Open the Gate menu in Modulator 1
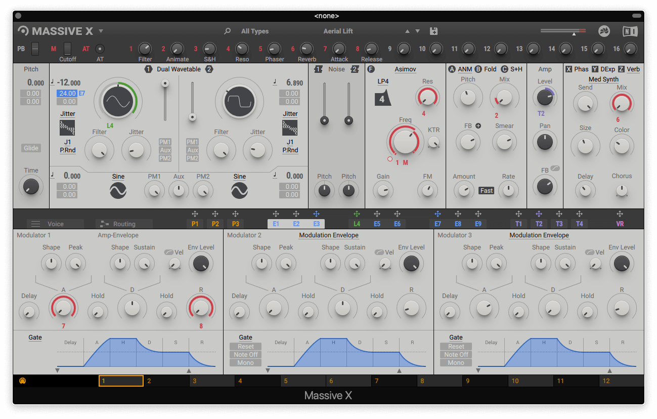The height and width of the screenshot is (419, 657). pyautogui.click(x=35, y=338)
